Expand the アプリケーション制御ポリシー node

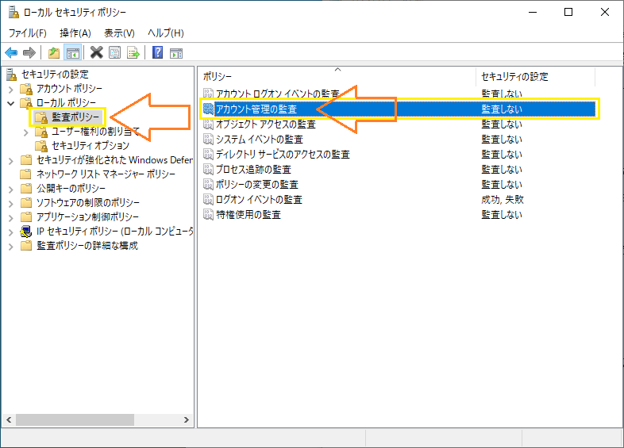coord(11,218)
